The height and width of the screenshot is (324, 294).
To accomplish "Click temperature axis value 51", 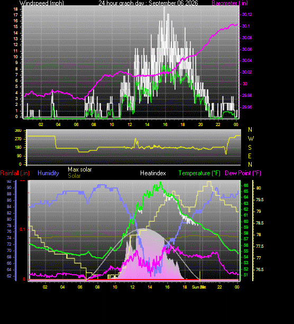I will pos(246,275).
